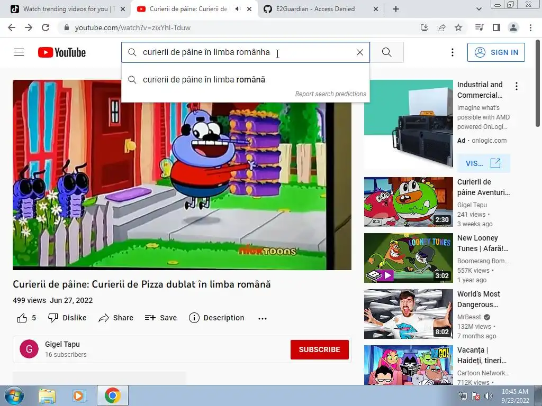
Task: Open World's Most Dangerous MrBeast thumbnail
Action: pyautogui.click(x=408, y=314)
